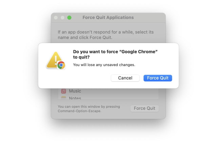Viewport: 217px width, 144px height.
Task: Minimize the Force Quit Applications window
Action: point(63,18)
